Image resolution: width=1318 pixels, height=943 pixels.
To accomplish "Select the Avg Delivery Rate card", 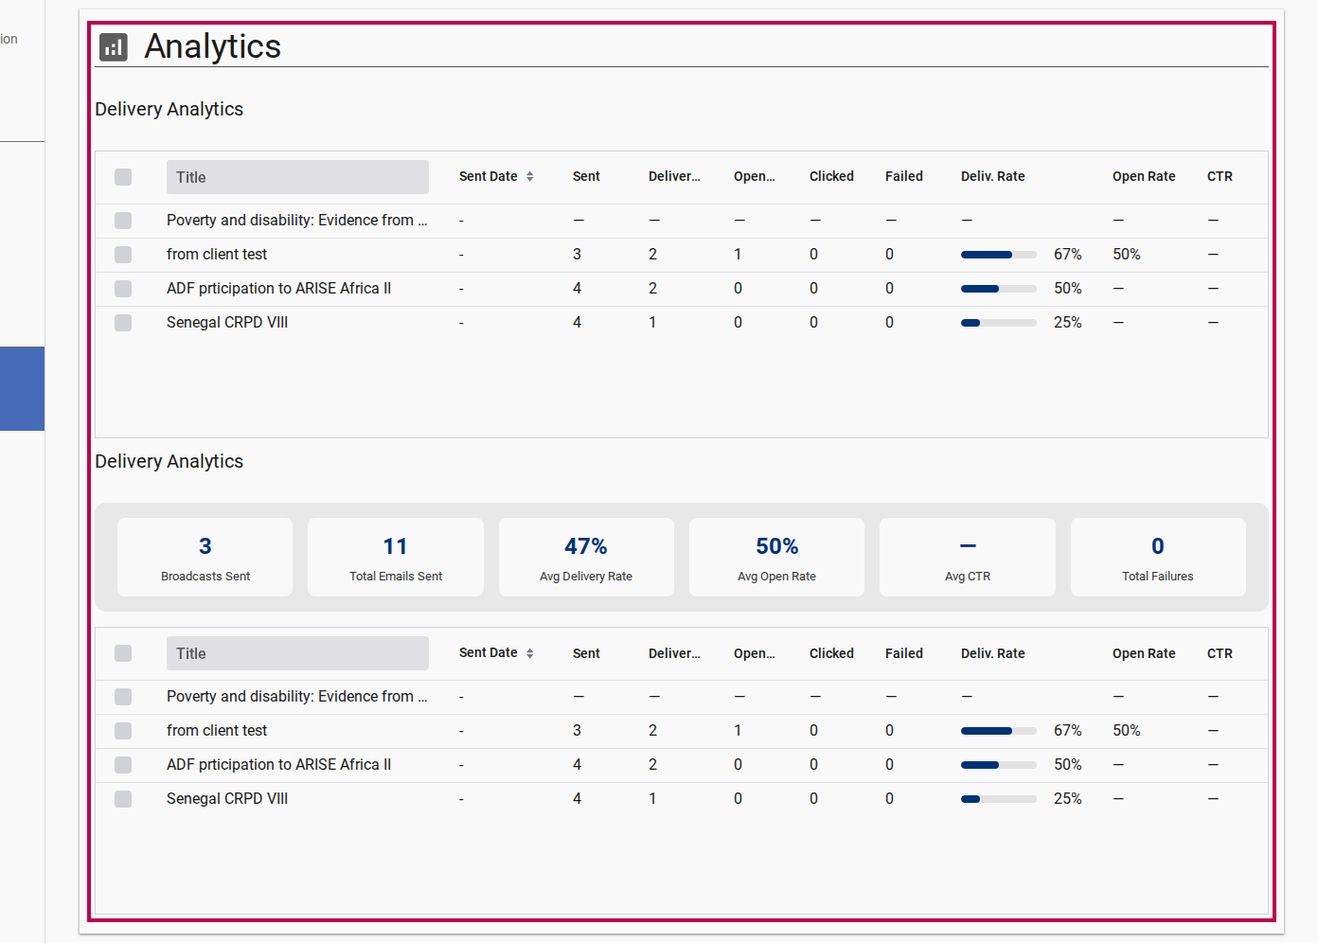I will point(586,557).
